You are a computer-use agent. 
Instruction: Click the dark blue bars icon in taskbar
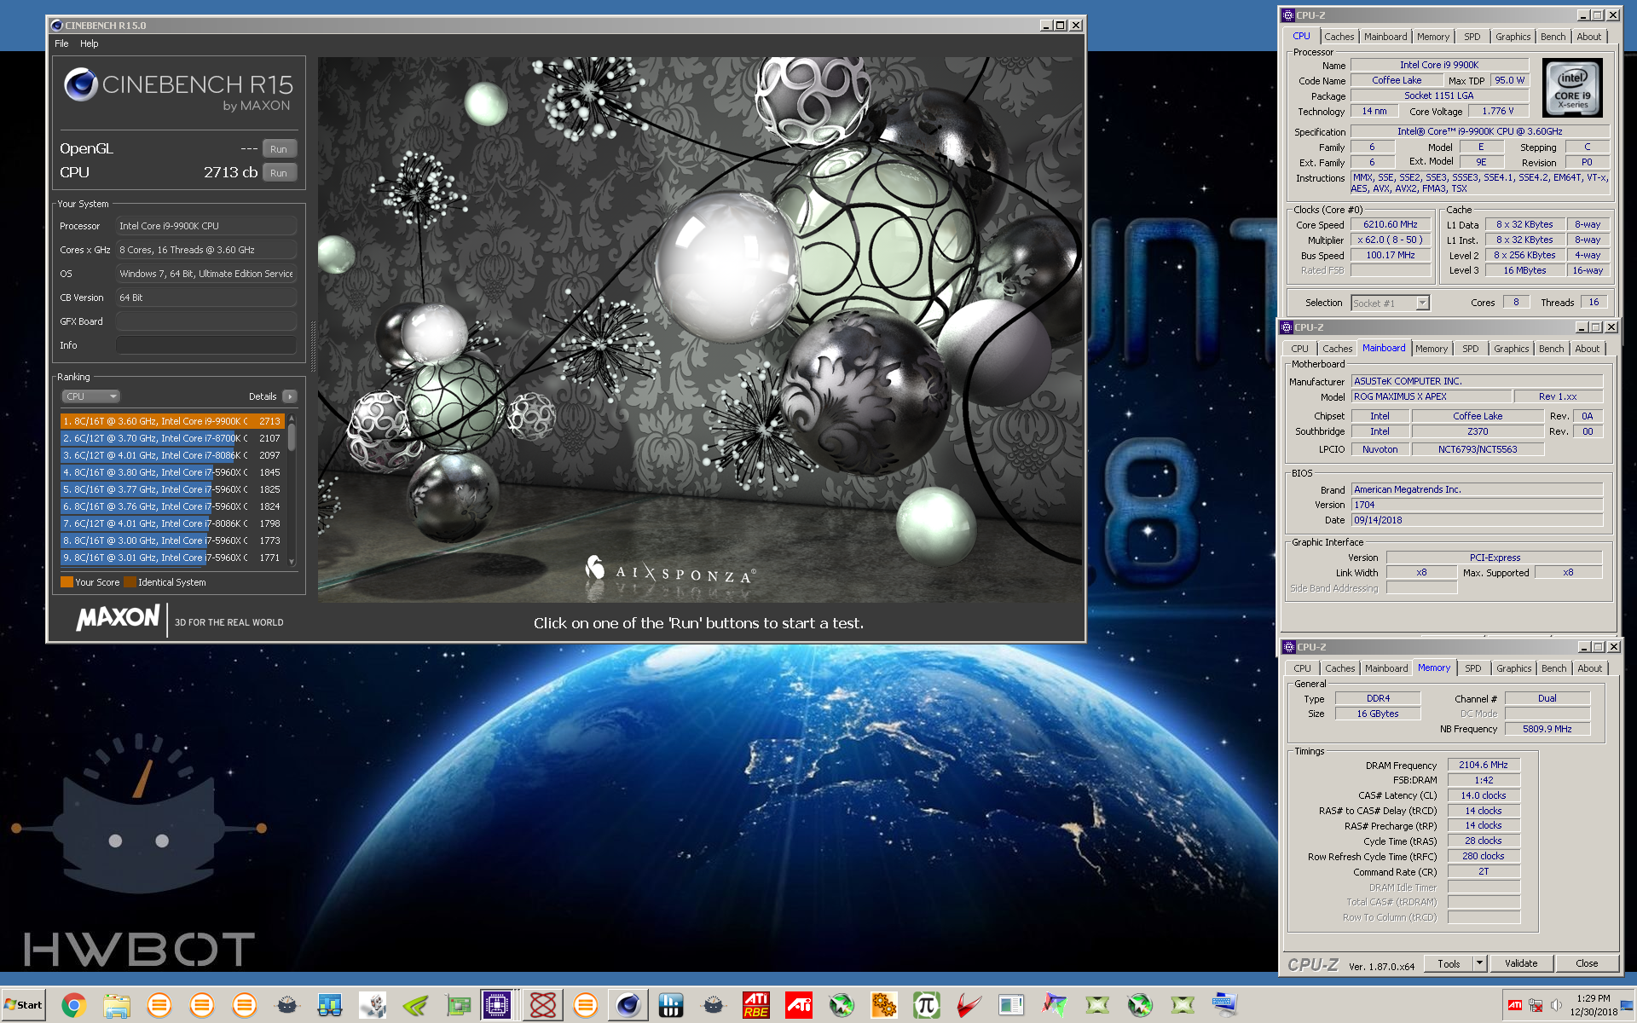click(x=671, y=1006)
